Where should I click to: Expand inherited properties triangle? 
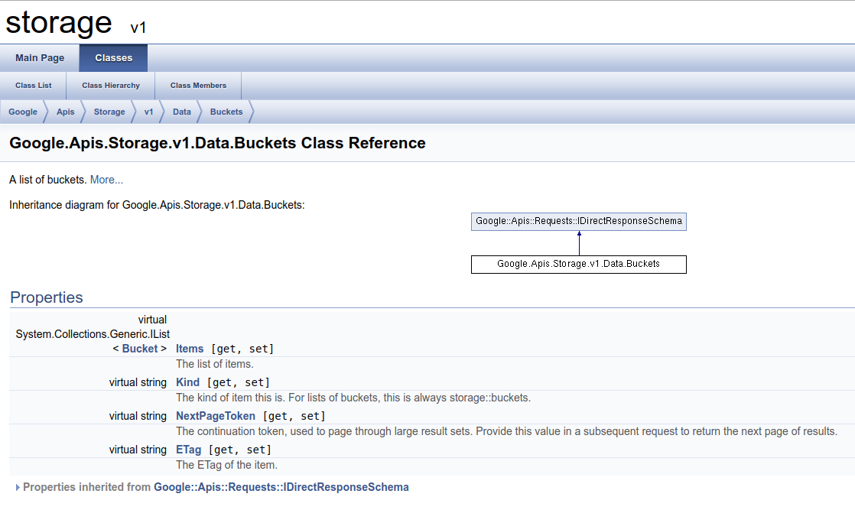(x=18, y=488)
